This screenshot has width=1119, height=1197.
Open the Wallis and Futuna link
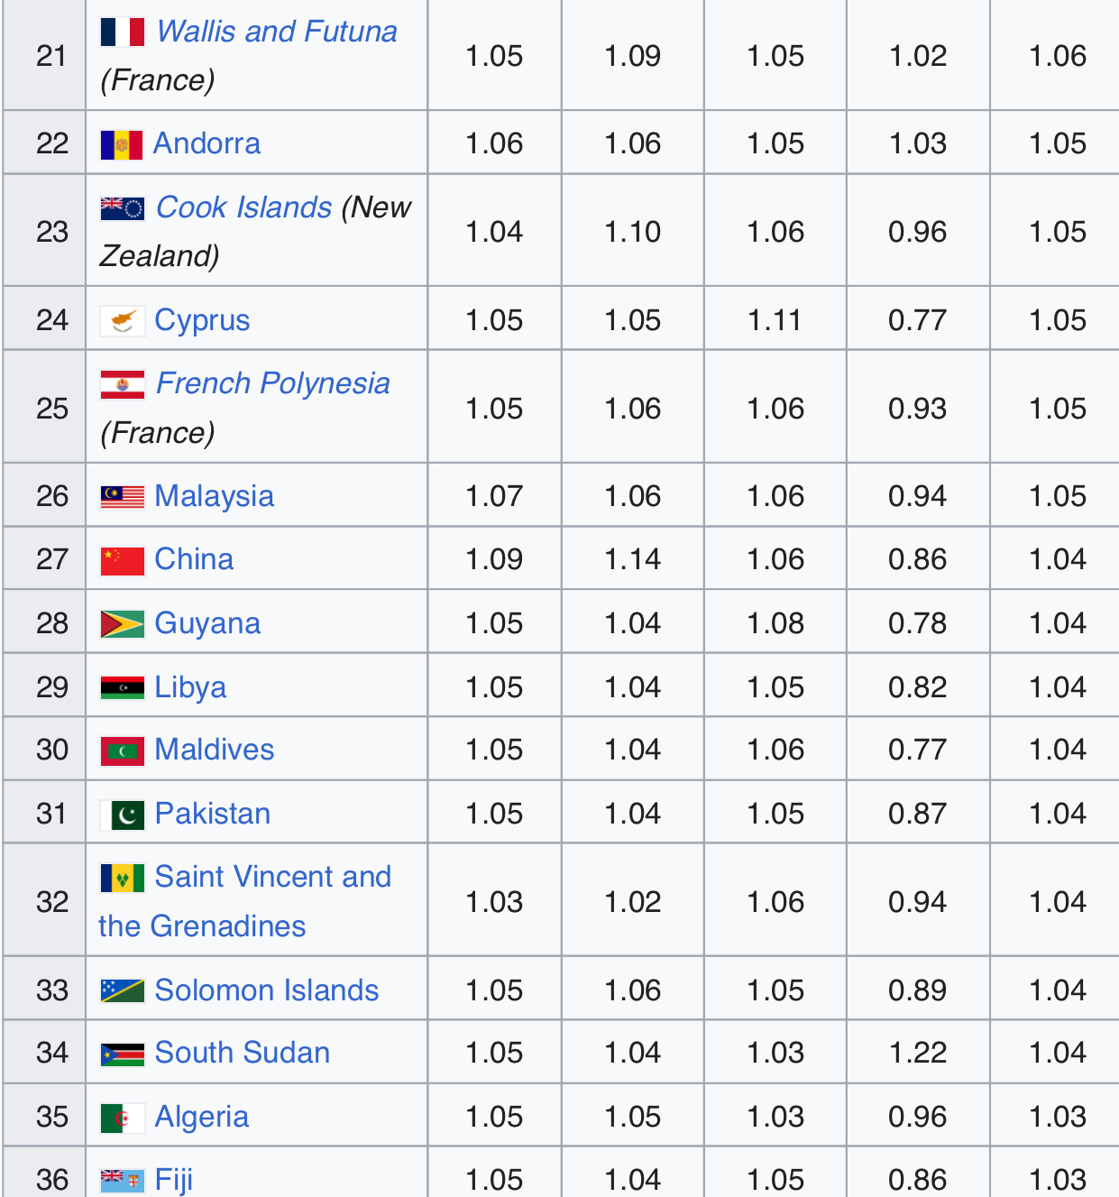(x=276, y=32)
